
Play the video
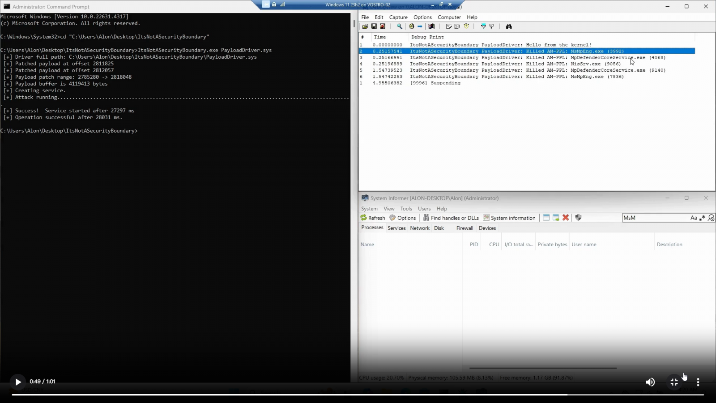click(18, 382)
